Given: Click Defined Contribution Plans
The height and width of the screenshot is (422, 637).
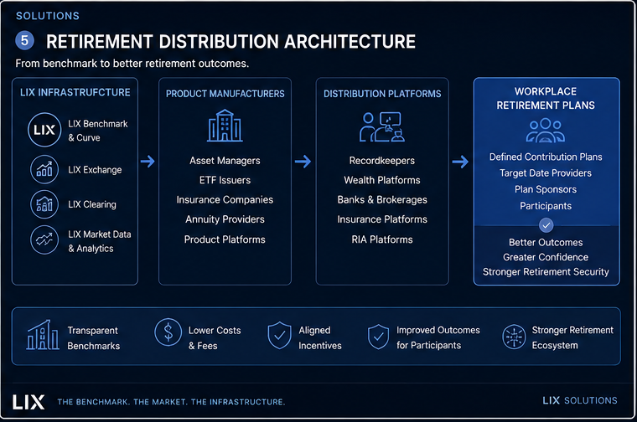Looking at the screenshot, I should (546, 157).
